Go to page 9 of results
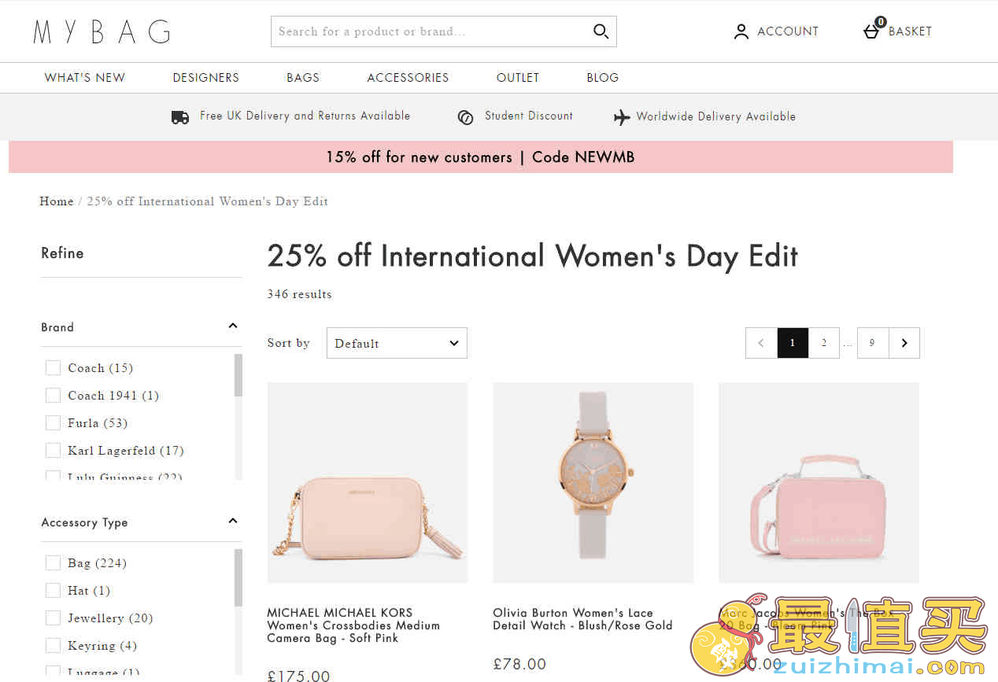 [x=872, y=343]
